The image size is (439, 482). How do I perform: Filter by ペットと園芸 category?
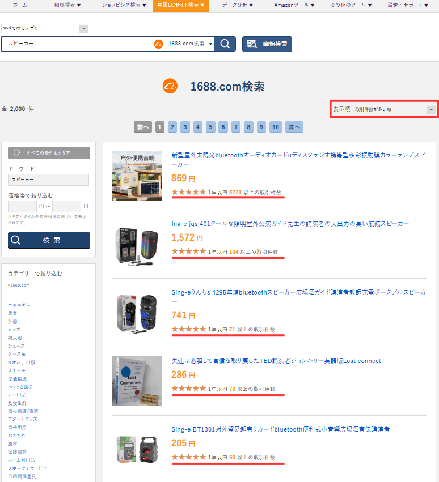[x=20, y=387]
